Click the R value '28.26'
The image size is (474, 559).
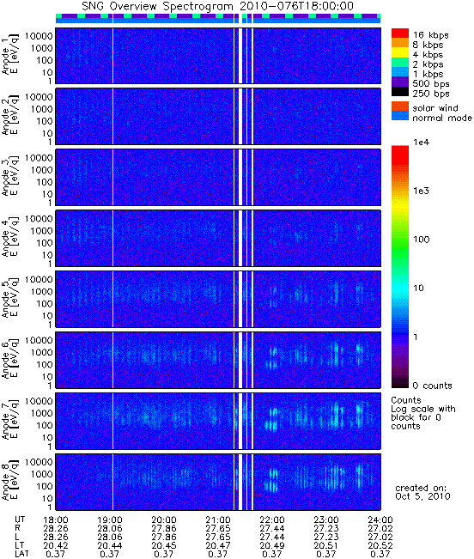(56, 528)
